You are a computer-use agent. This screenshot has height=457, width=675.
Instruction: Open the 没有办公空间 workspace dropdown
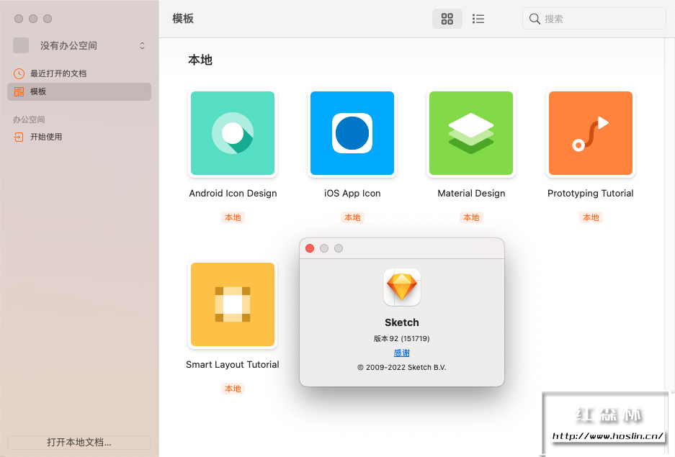80,45
